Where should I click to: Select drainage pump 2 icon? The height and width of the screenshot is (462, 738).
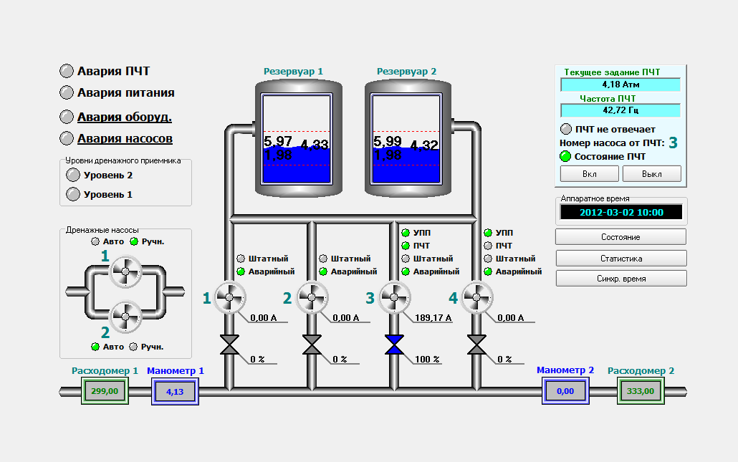(126, 316)
